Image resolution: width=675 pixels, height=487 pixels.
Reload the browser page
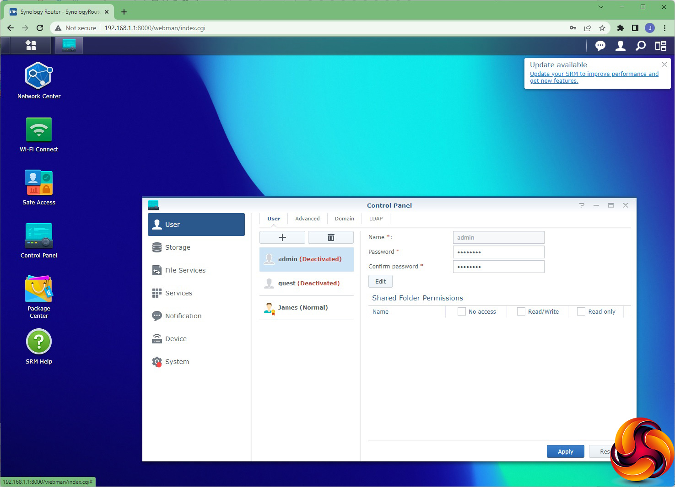coord(40,28)
